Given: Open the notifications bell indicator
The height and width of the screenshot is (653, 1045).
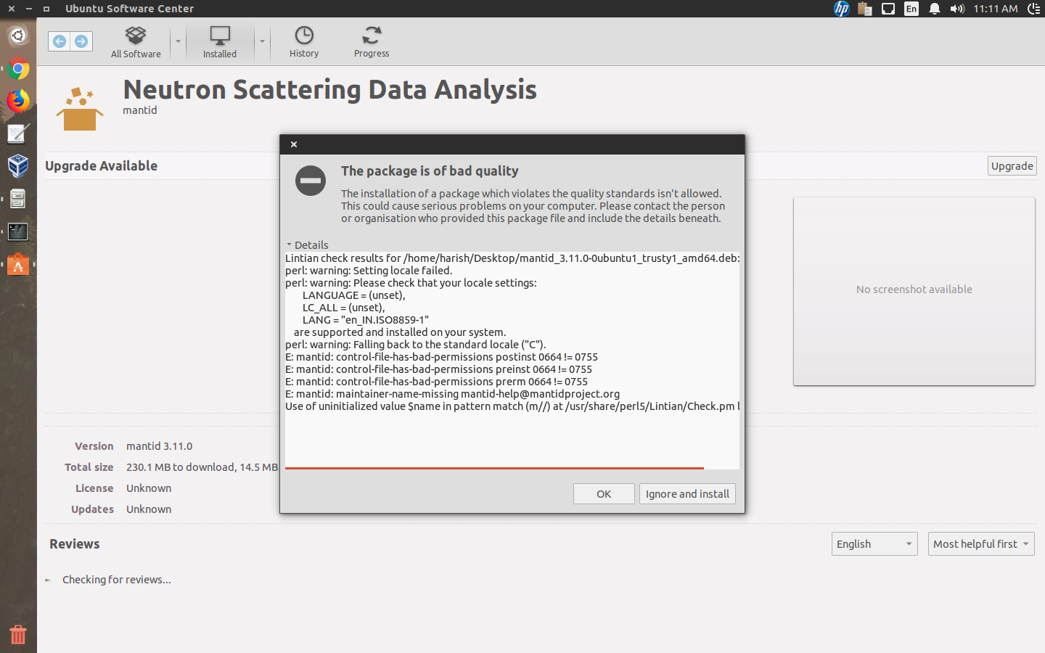Looking at the screenshot, I should point(935,9).
